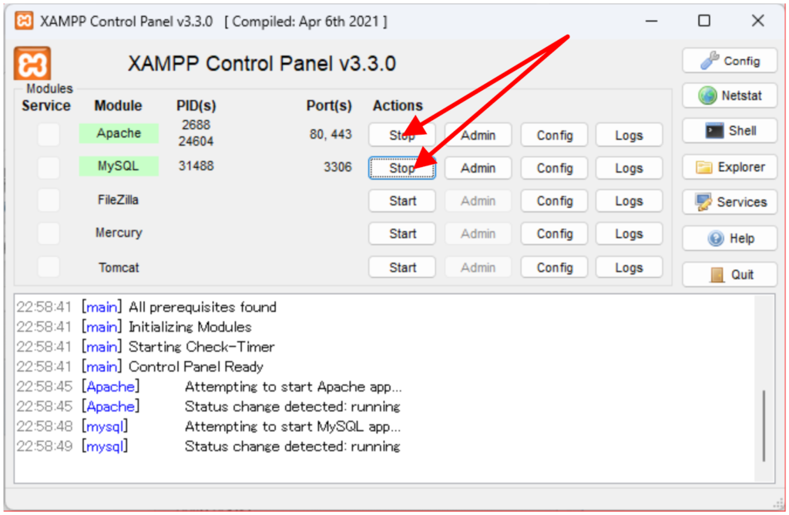
Task: Stop the MySQL module
Action: point(401,168)
